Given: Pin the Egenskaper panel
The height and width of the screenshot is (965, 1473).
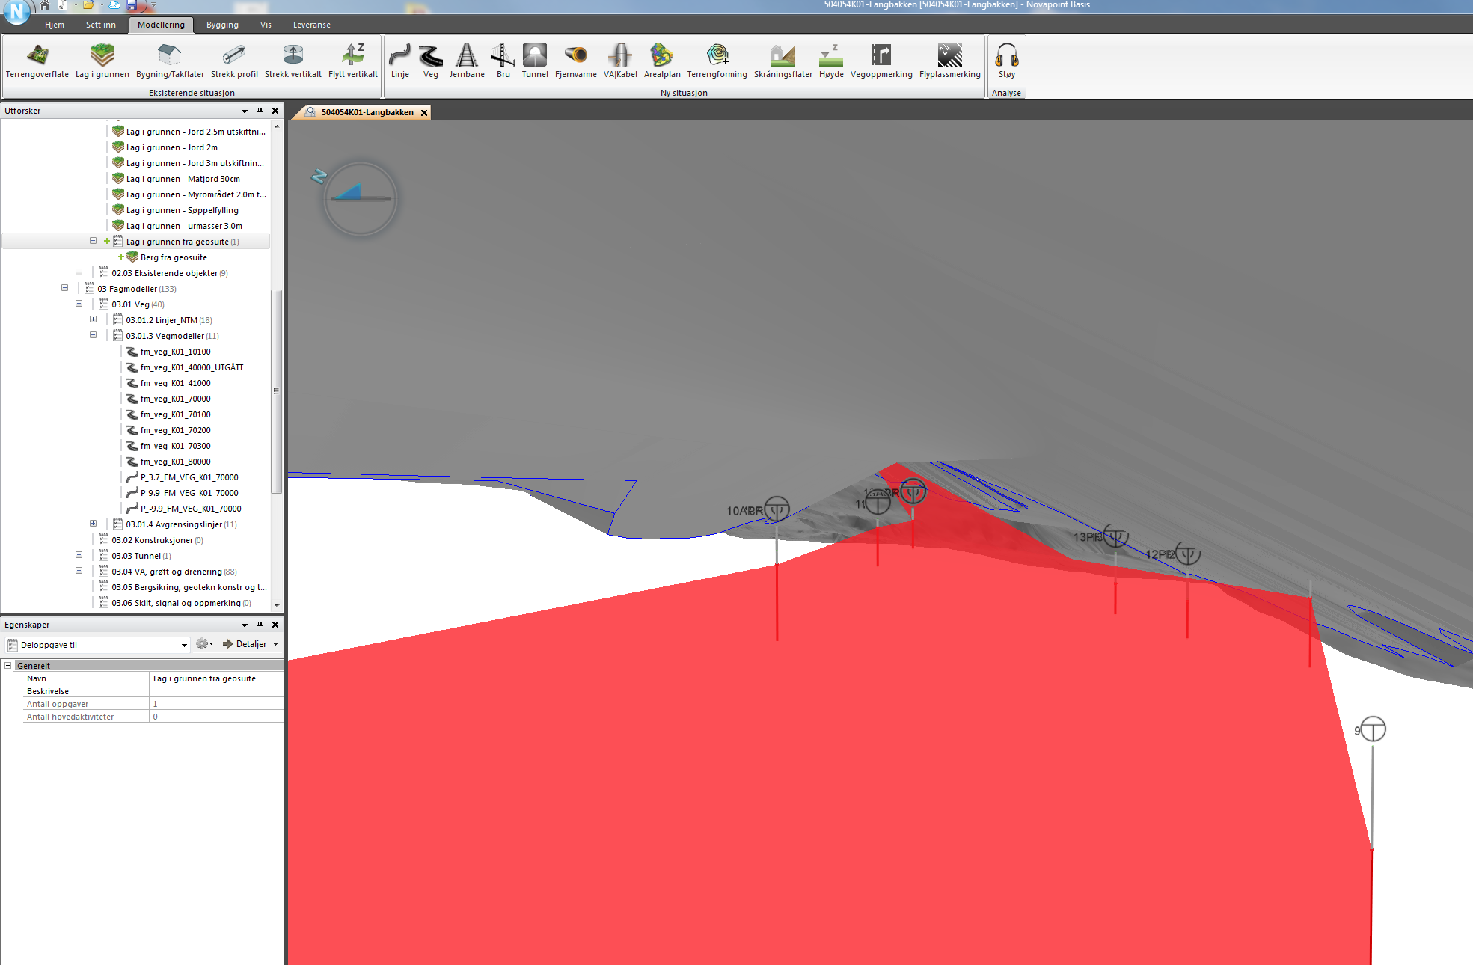Looking at the screenshot, I should (260, 625).
